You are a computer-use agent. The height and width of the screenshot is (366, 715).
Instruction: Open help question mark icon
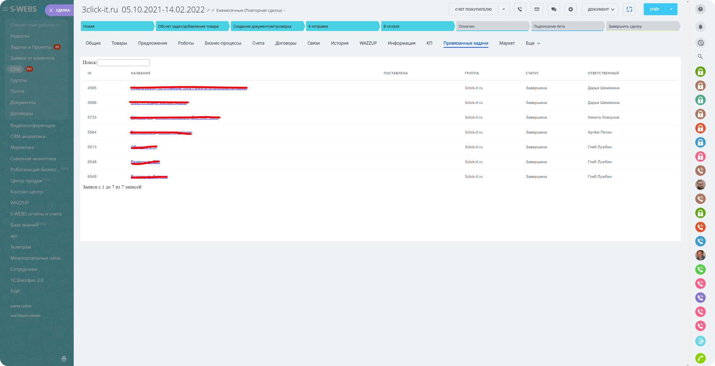click(700, 9)
